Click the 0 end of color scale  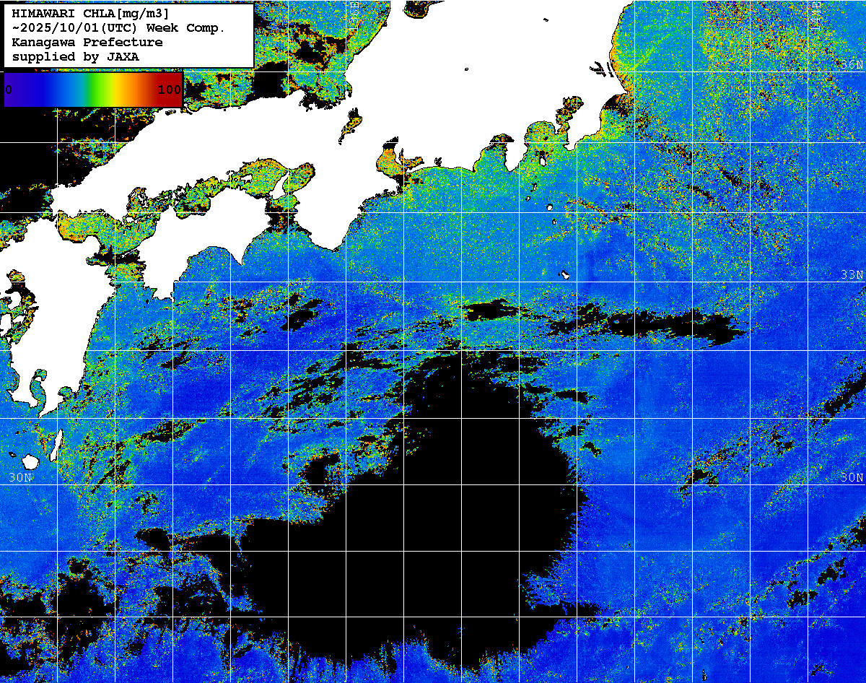(9, 90)
